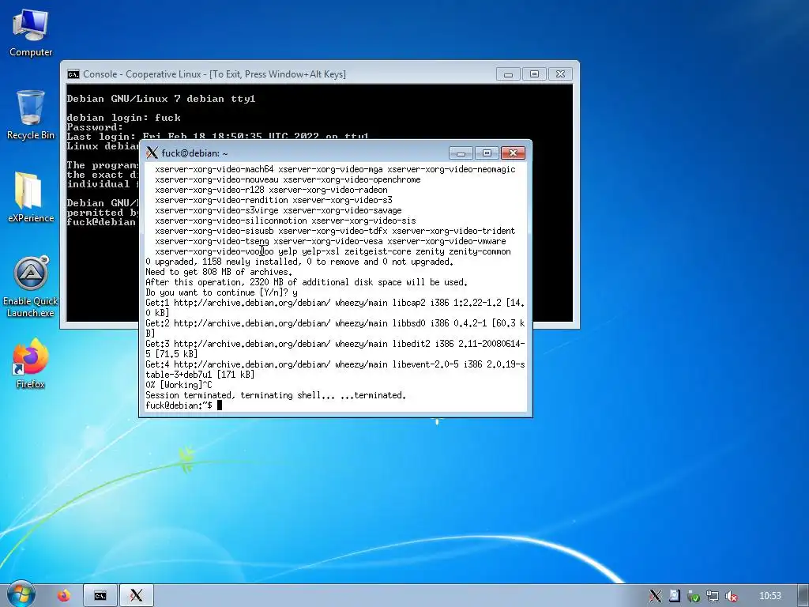Select the Recycle Bin icon
The height and width of the screenshot is (607, 809).
(31, 115)
